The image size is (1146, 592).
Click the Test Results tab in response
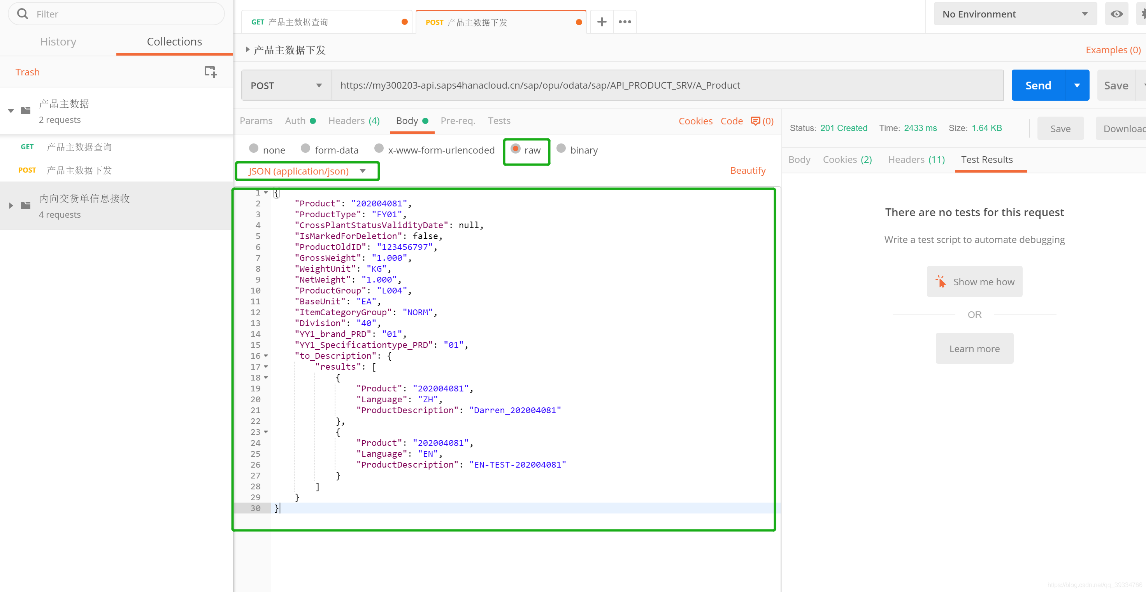tap(988, 159)
